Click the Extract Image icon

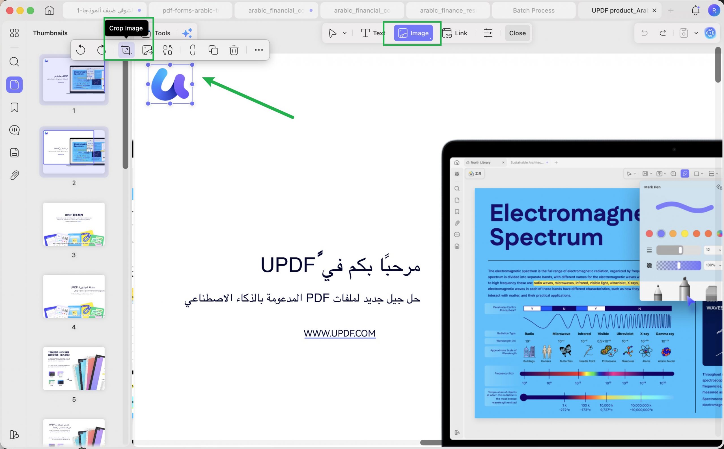147,50
